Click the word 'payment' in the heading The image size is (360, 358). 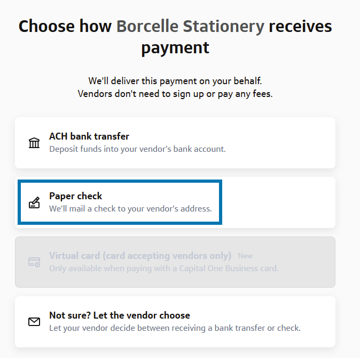pos(175,47)
